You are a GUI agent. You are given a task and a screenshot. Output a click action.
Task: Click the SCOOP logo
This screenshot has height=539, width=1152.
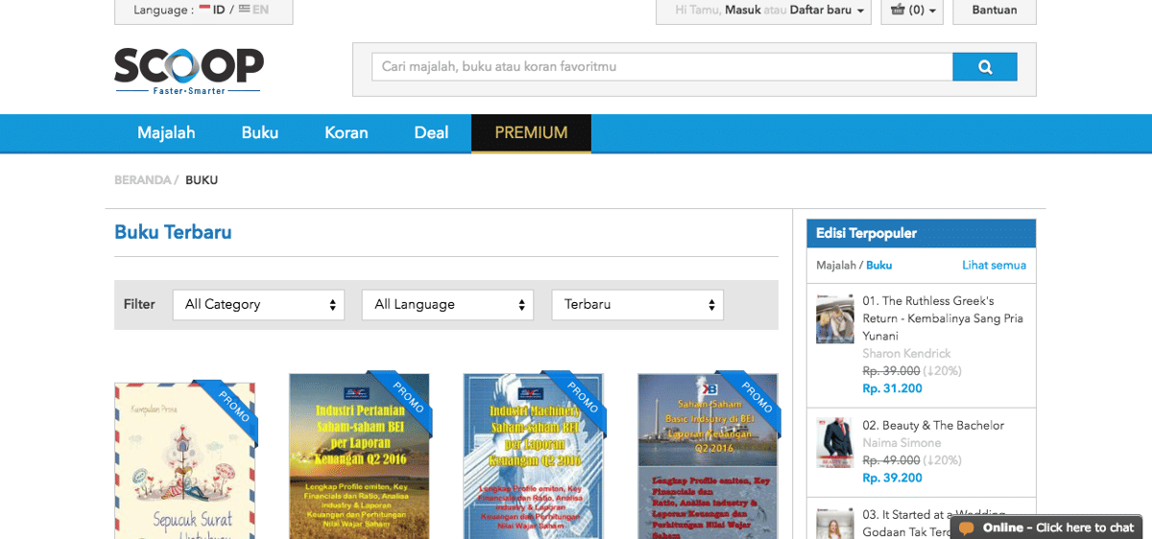point(188,70)
